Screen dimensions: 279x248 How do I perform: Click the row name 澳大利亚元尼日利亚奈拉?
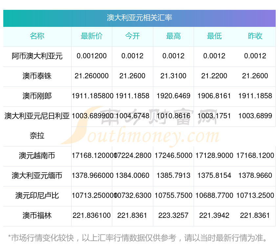tap(37, 126)
